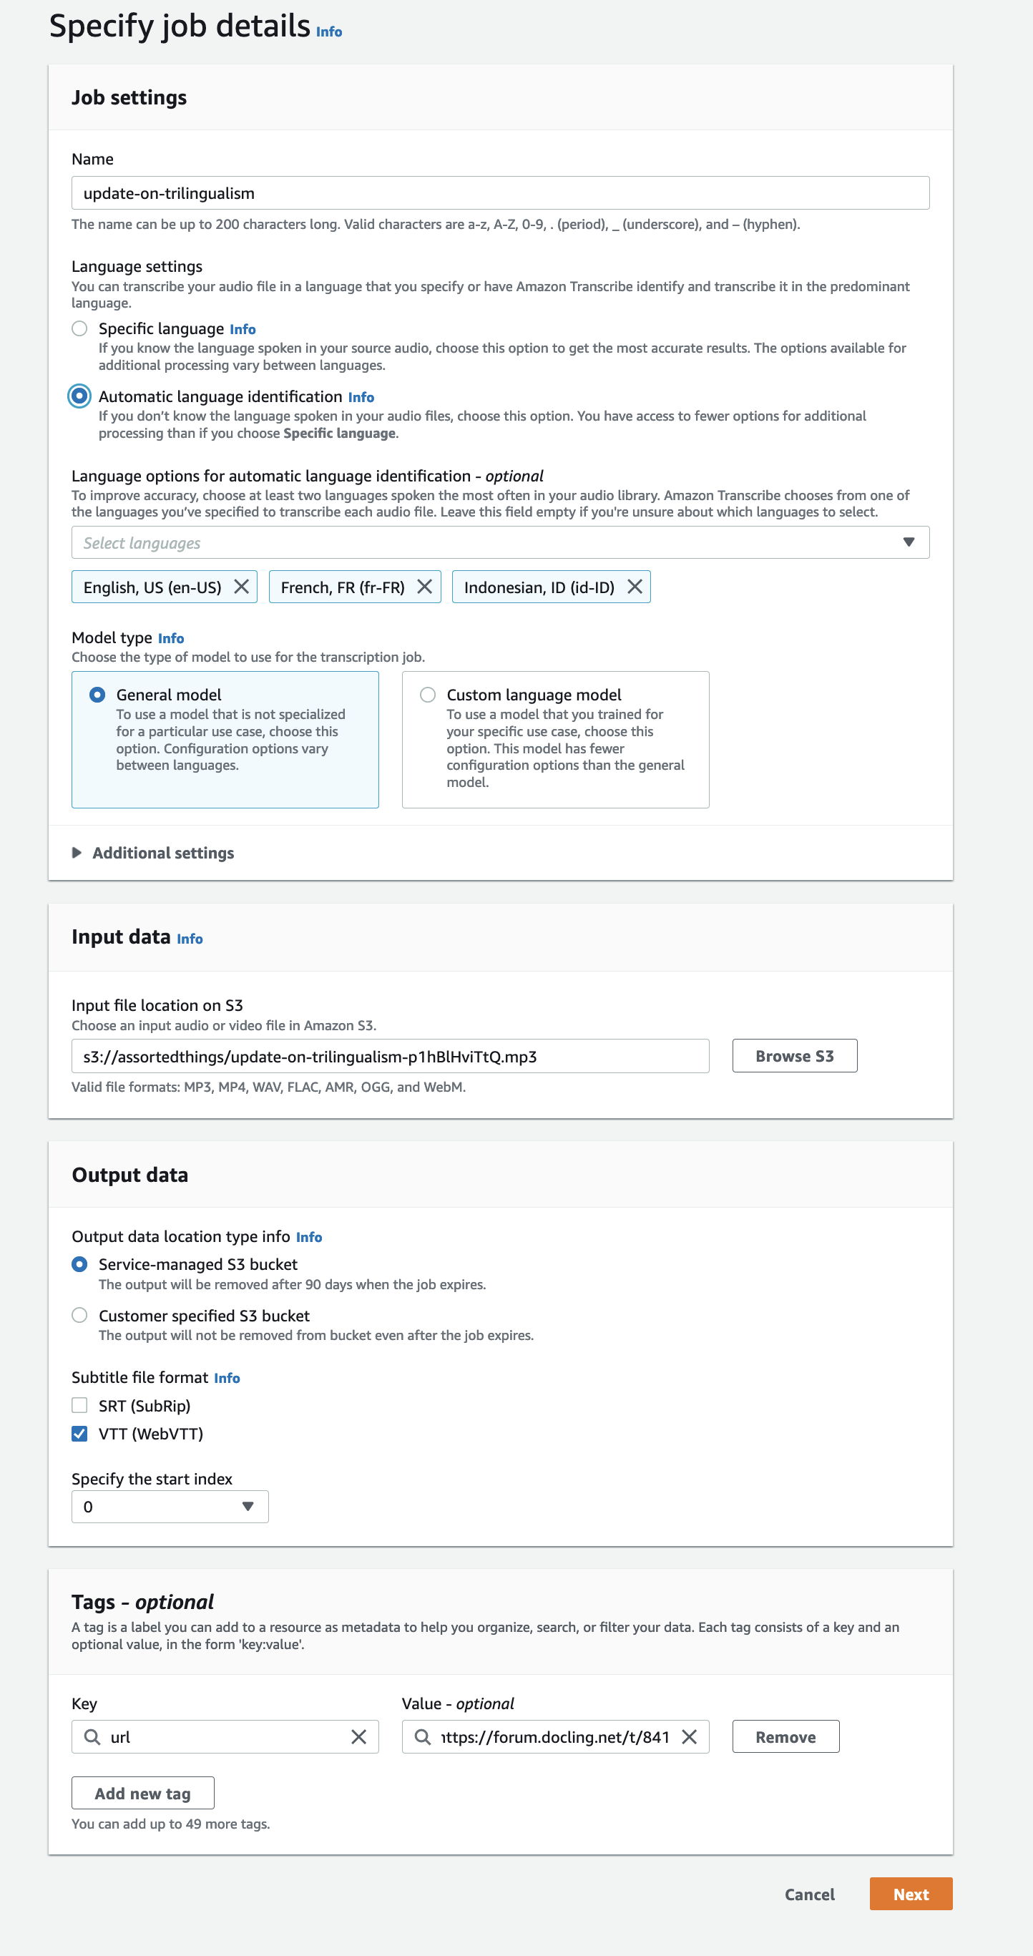Open the Select languages dropdown arrow
Image resolution: width=1033 pixels, height=1956 pixels.
(909, 542)
